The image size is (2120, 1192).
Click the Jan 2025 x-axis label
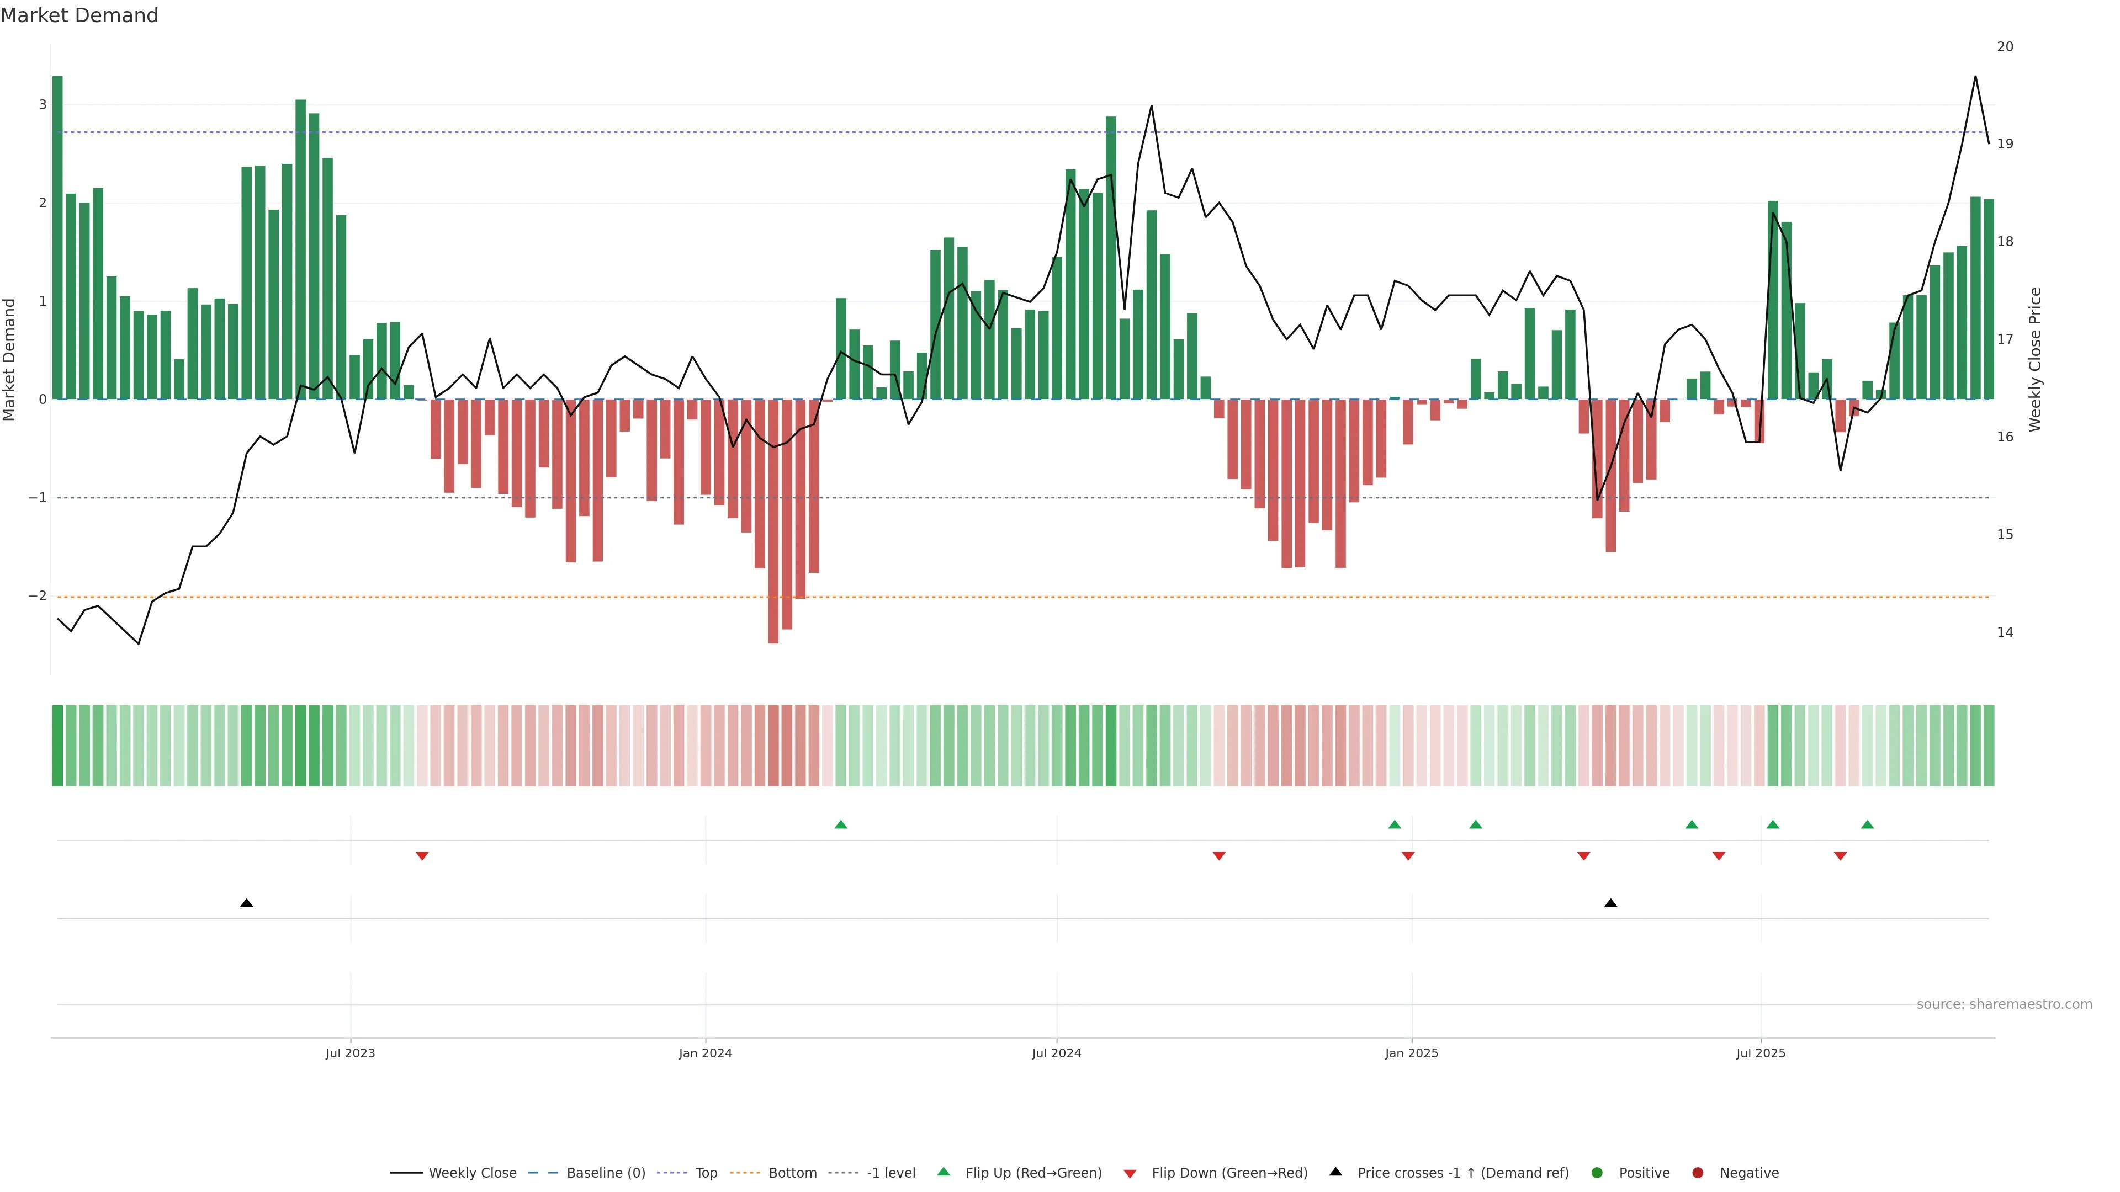tap(1412, 1054)
